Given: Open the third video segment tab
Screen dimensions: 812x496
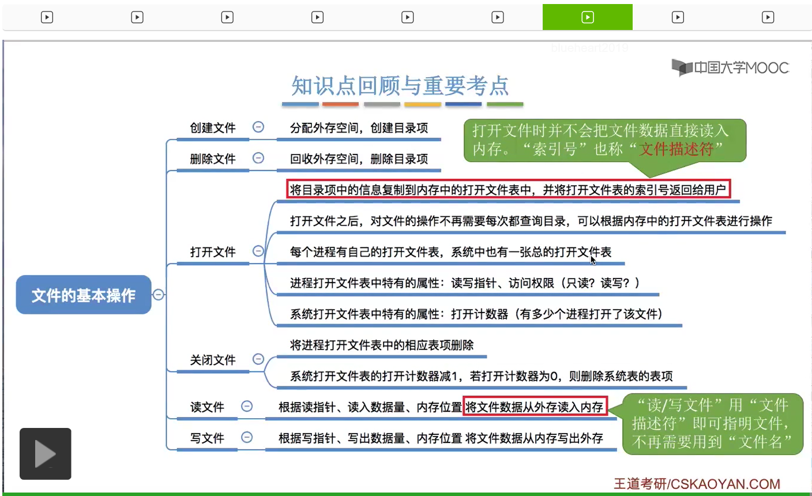Looking at the screenshot, I should pyautogui.click(x=227, y=17).
